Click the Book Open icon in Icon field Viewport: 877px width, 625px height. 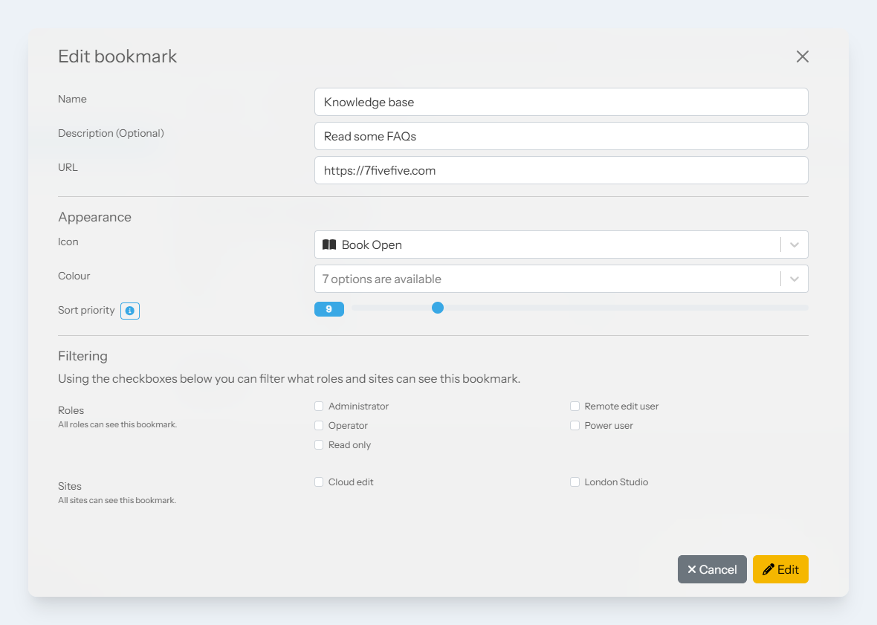(329, 245)
